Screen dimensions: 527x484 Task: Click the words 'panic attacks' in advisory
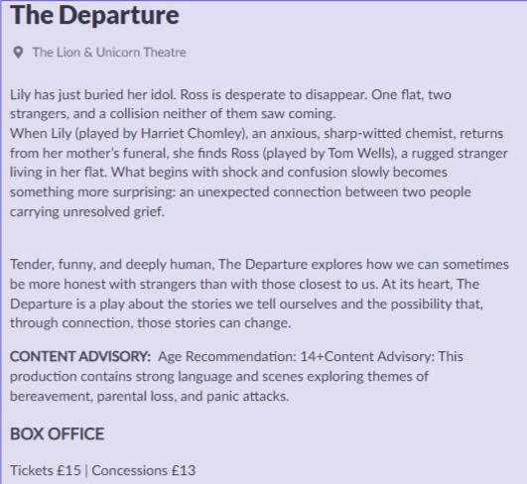pos(247,397)
